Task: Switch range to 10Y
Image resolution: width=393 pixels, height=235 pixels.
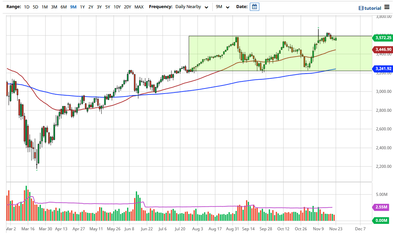Action: (x=117, y=7)
